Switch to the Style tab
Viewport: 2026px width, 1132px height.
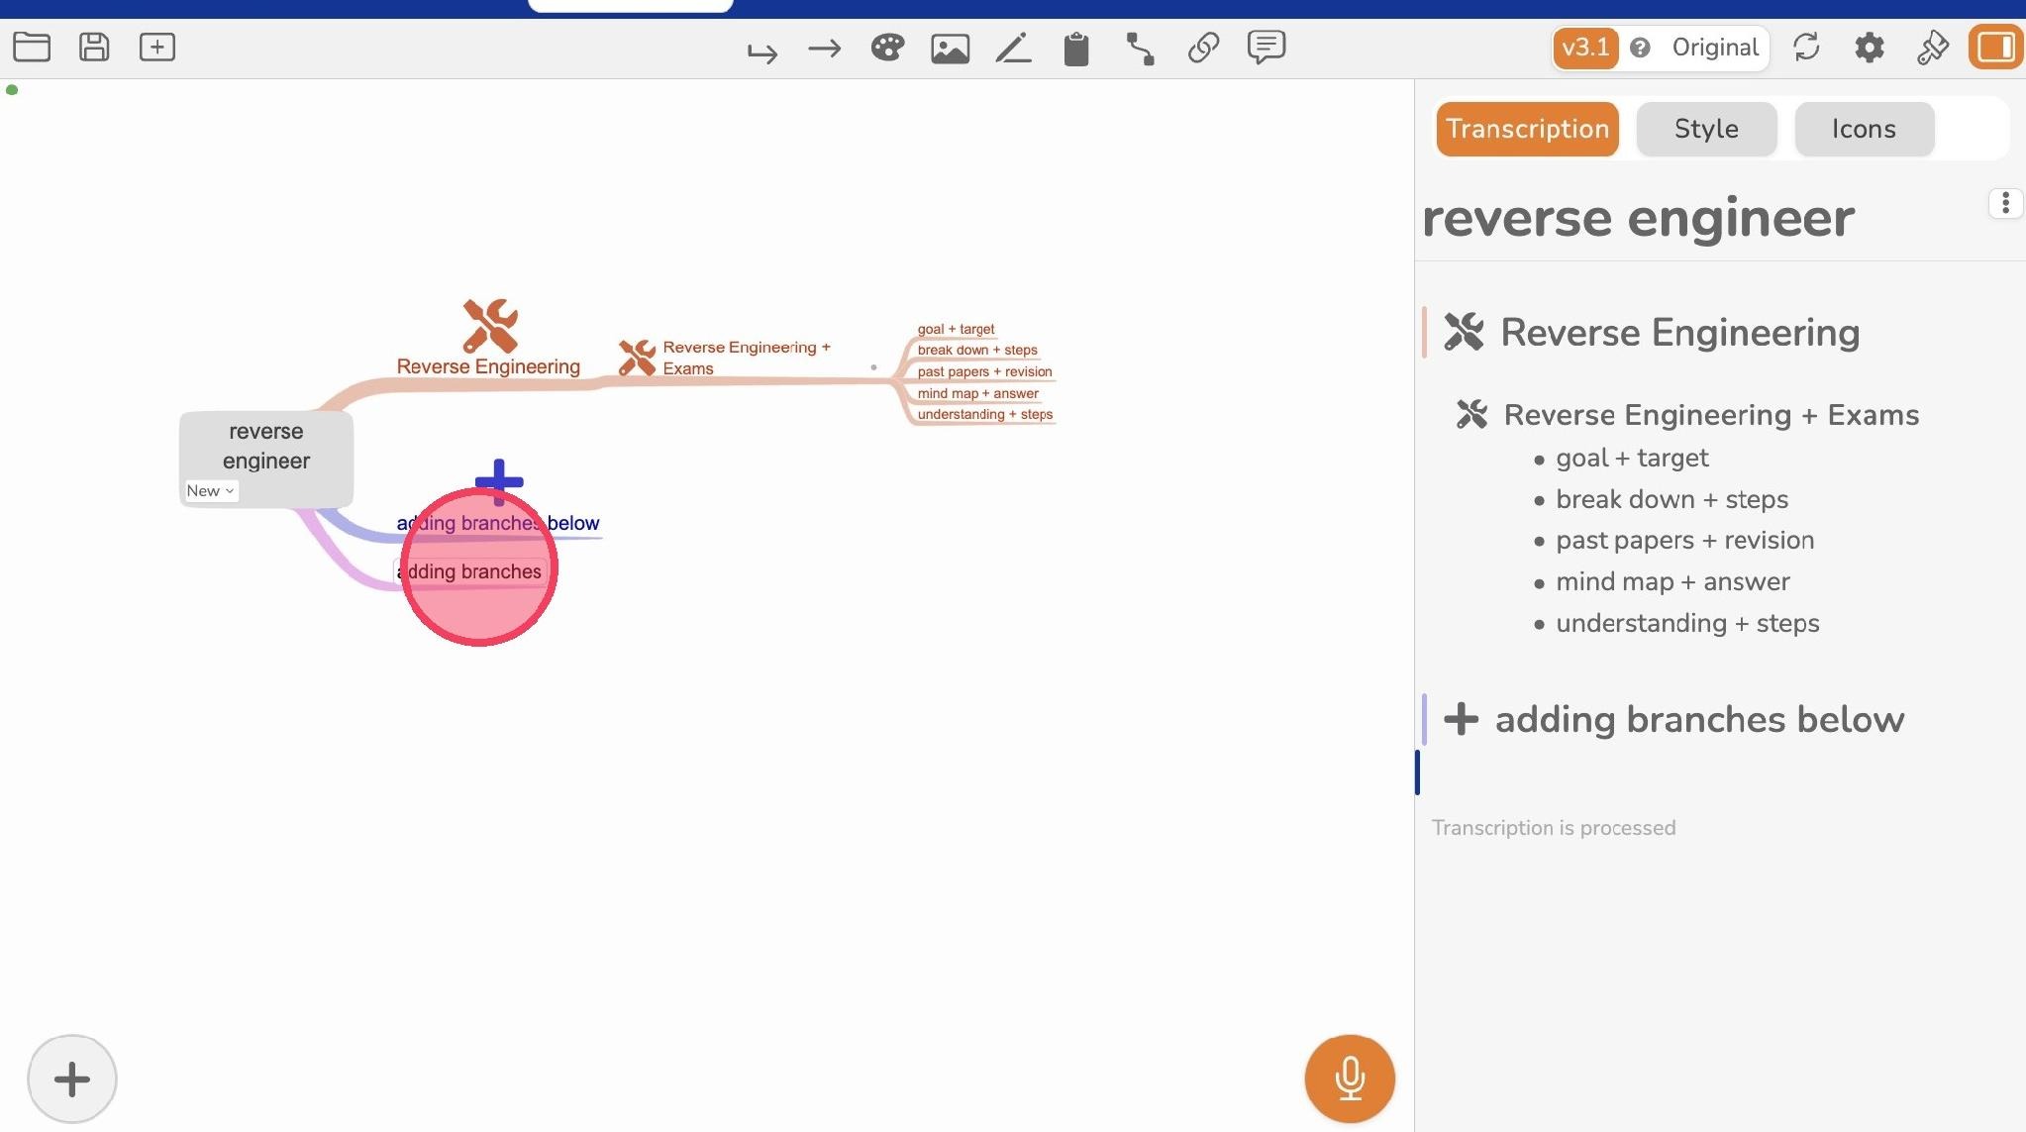[x=1706, y=129]
